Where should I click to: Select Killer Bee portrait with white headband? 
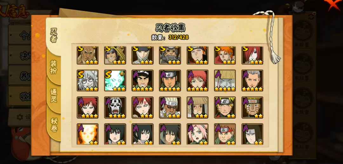(x=170, y=107)
